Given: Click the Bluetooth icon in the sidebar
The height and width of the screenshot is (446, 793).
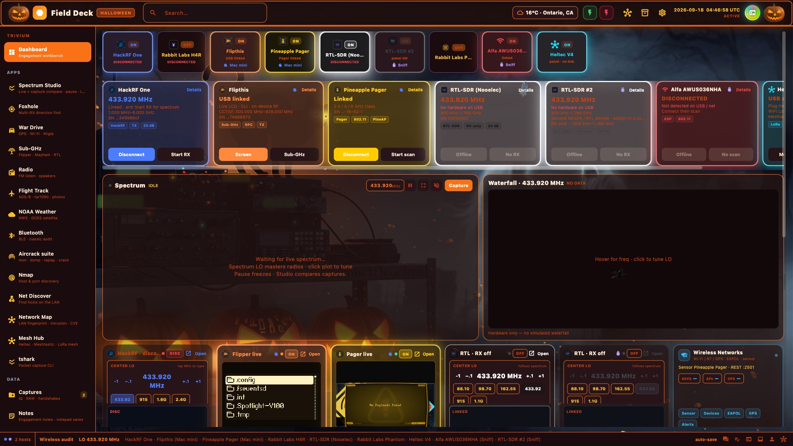Looking at the screenshot, I should 12,235.
